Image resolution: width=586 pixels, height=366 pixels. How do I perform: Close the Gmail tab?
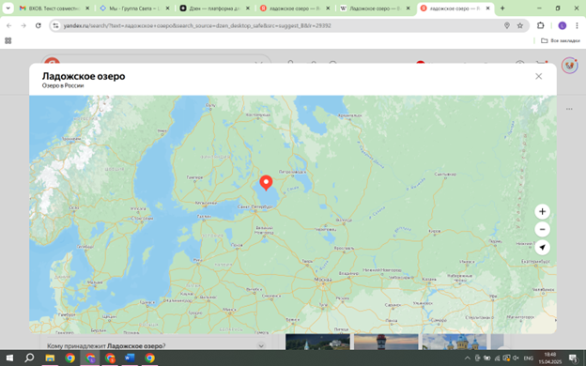[x=87, y=8]
